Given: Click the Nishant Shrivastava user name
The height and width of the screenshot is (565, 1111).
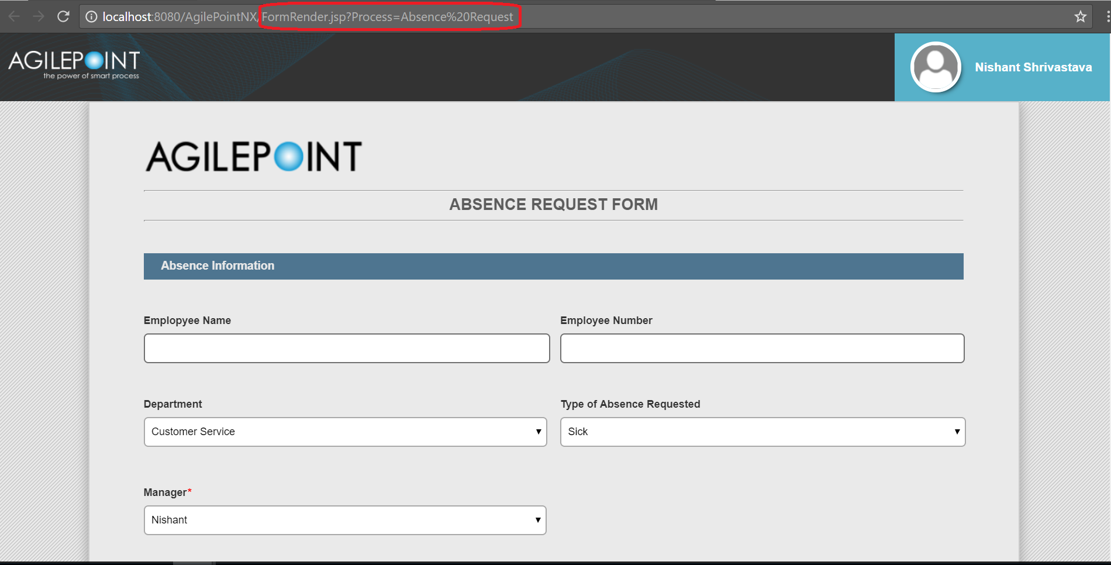Looking at the screenshot, I should coord(1033,67).
